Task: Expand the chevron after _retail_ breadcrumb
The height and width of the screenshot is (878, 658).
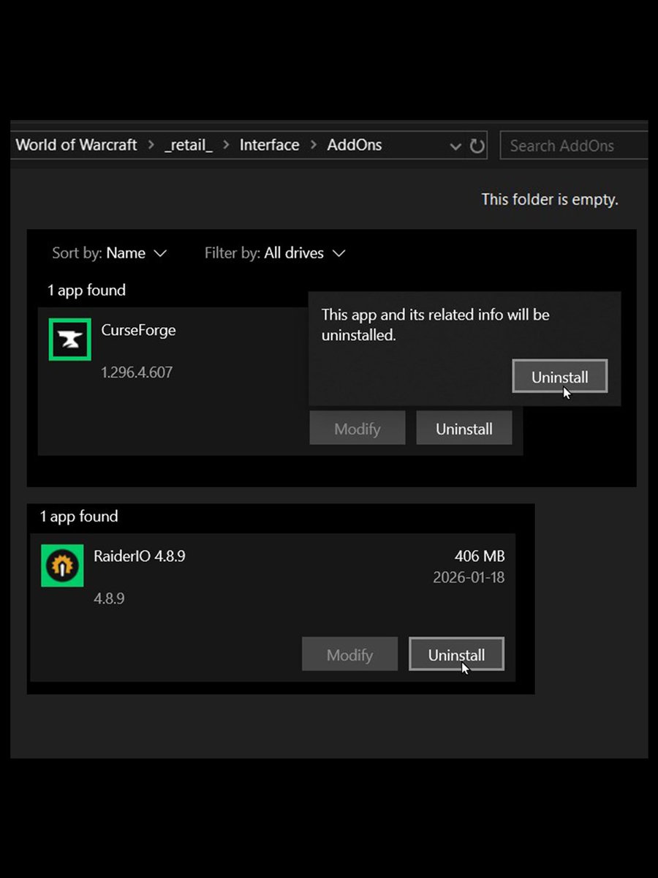Action: pos(226,146)
